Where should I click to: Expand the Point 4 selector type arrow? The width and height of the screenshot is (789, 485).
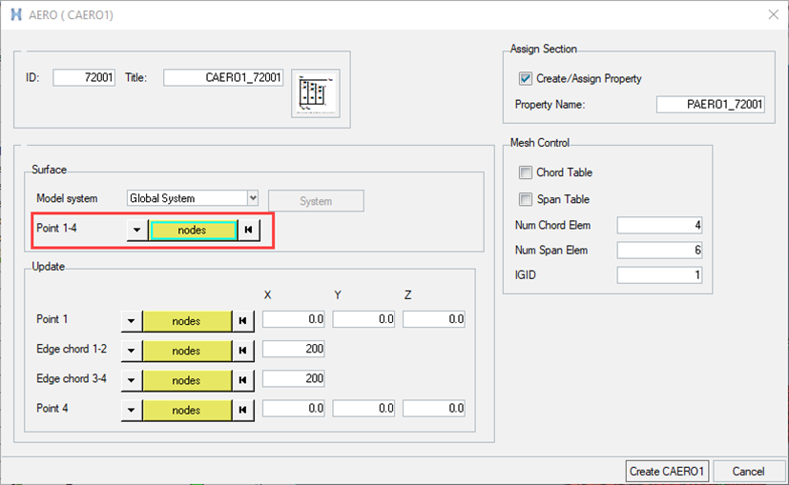click(132, 410)
